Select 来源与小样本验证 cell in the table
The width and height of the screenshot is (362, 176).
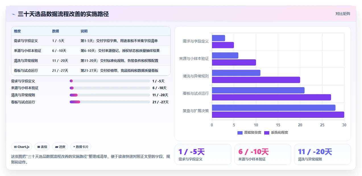click(x=28, y=51)
